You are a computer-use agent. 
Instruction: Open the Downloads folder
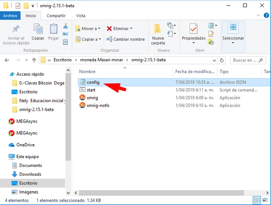pos(27,174)
